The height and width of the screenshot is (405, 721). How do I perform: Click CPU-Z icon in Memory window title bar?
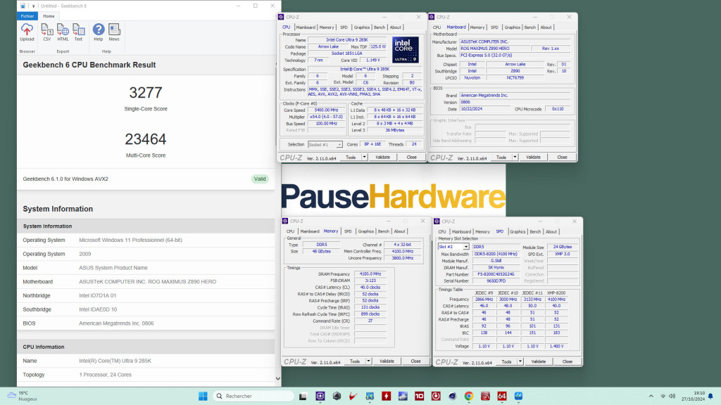point(285,221)
